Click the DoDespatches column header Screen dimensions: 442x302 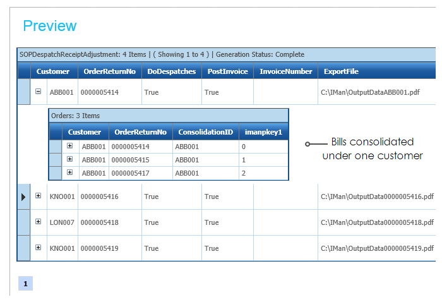pyautogui.click(x=172, y=71)
